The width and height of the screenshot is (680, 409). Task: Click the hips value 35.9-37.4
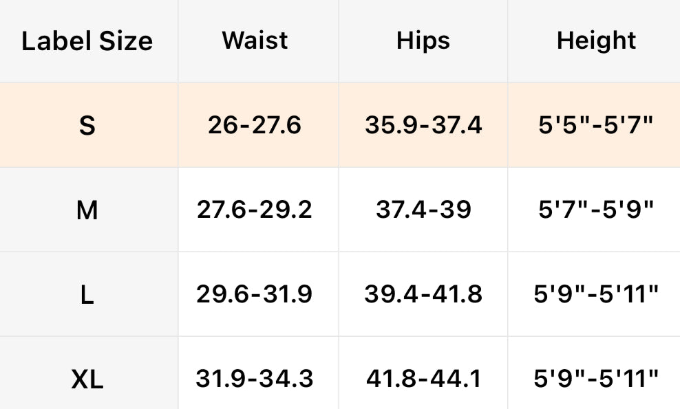pos(423,125)
